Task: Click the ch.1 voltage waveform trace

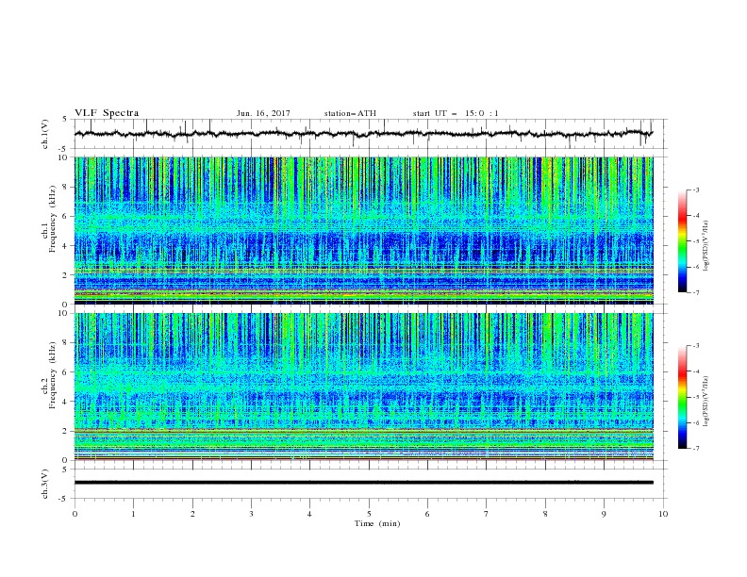Action: click(363, 134)
